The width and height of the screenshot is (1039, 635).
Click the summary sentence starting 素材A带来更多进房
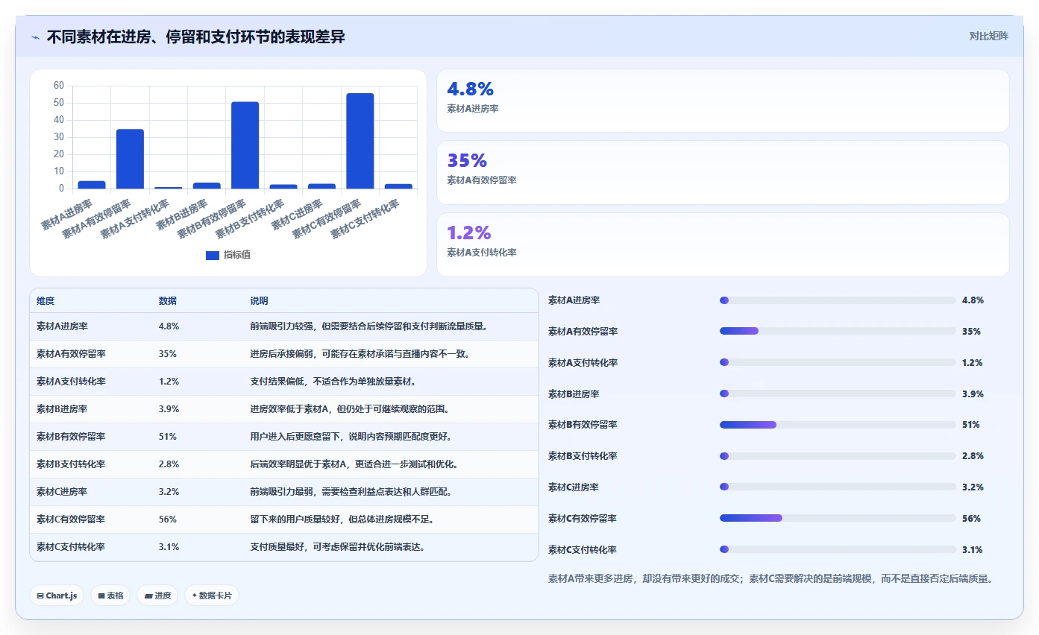pyautogui.click(x=770, y=578)
